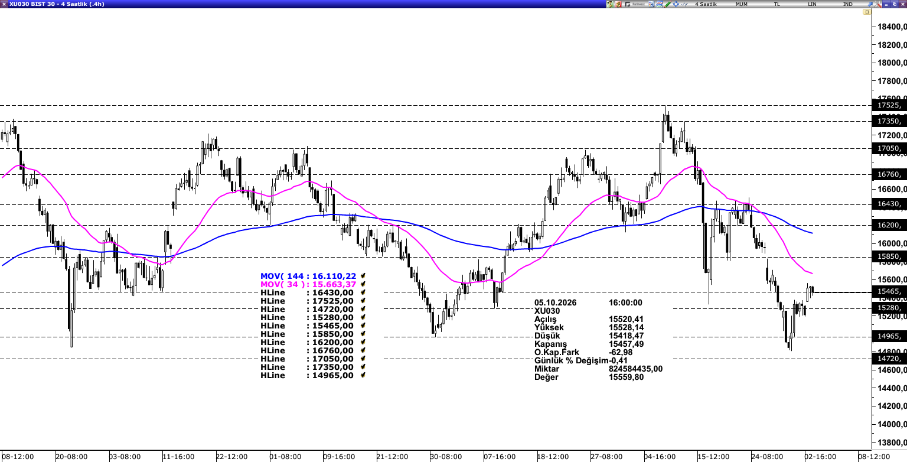Select the 17525 price label on the axis
This screenshot has width=907, height=462.
[890, 105]
